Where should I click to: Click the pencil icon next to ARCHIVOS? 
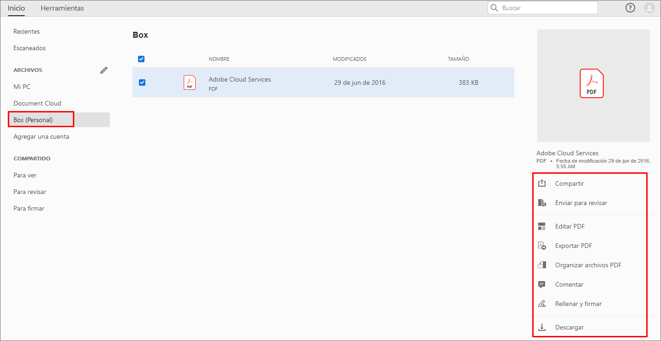[103, 70]
